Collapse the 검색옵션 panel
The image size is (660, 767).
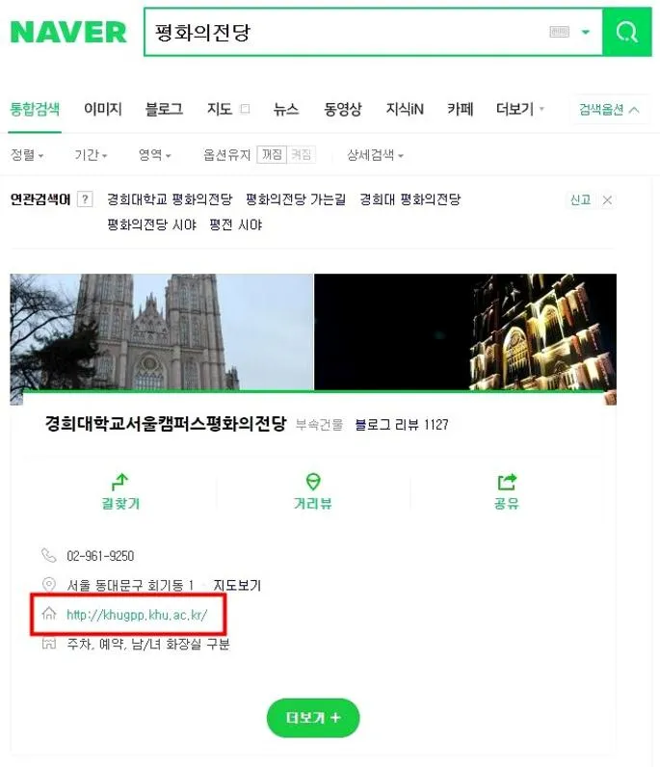609,109
